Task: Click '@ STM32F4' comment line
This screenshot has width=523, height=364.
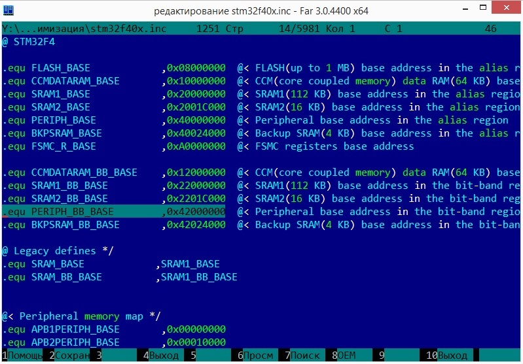Action: point(29,42)
